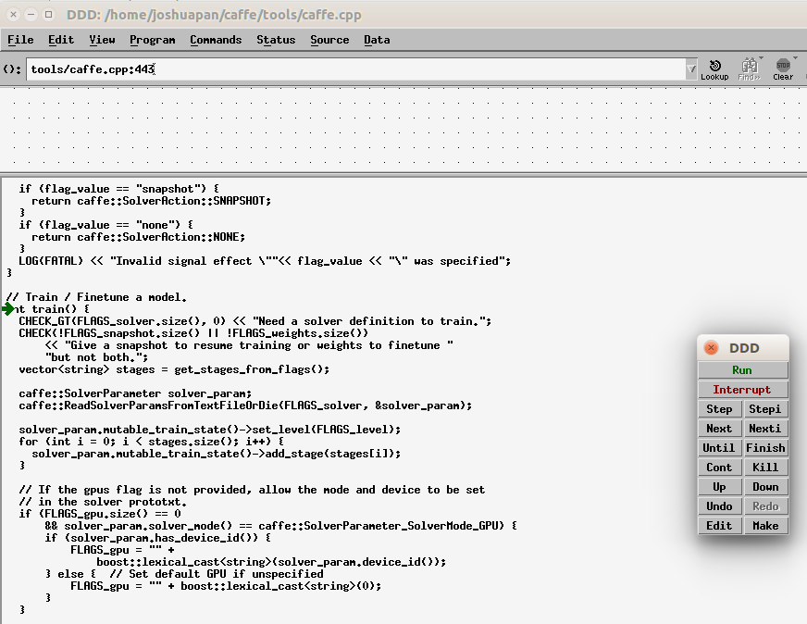
Task: Open the Find options dropdown arrow
Action: [761, 58]
